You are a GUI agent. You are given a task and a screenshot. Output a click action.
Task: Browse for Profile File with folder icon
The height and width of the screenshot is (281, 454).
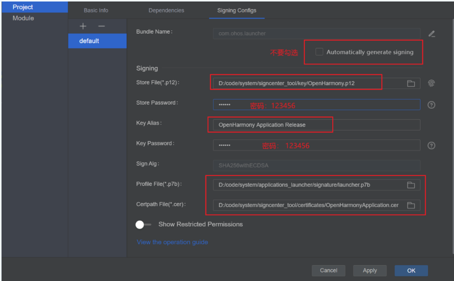point(411,185)
